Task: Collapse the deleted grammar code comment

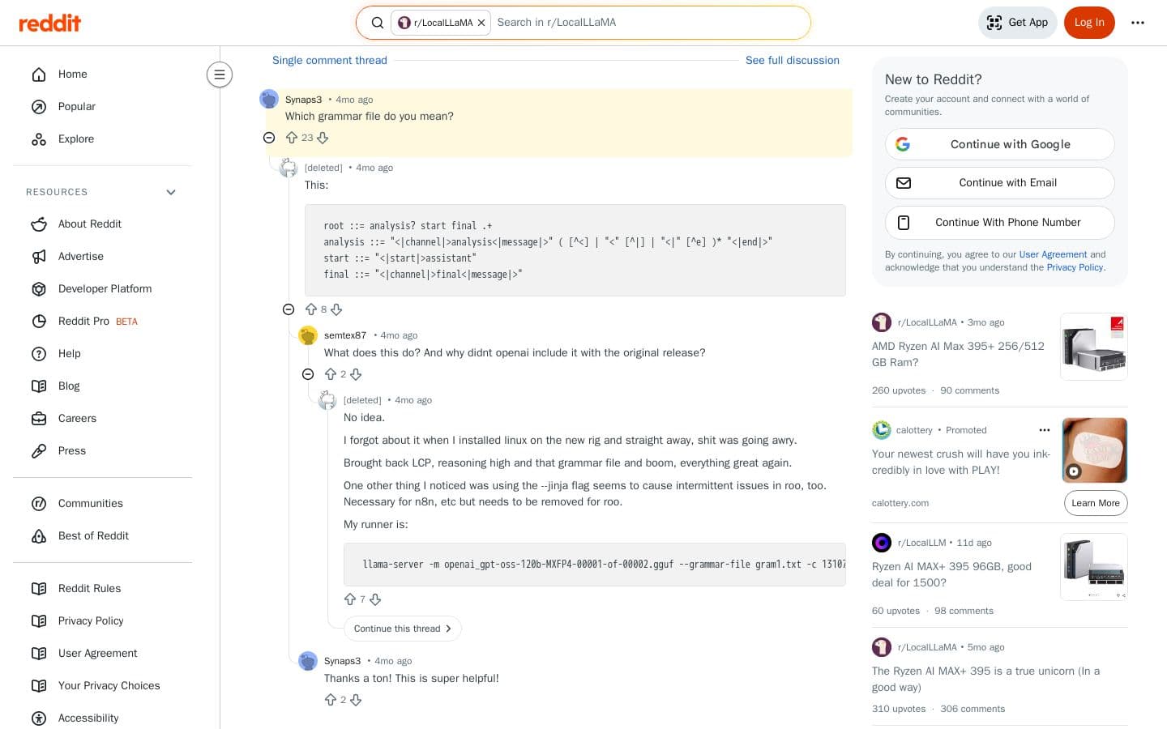Action: (289, 309)
